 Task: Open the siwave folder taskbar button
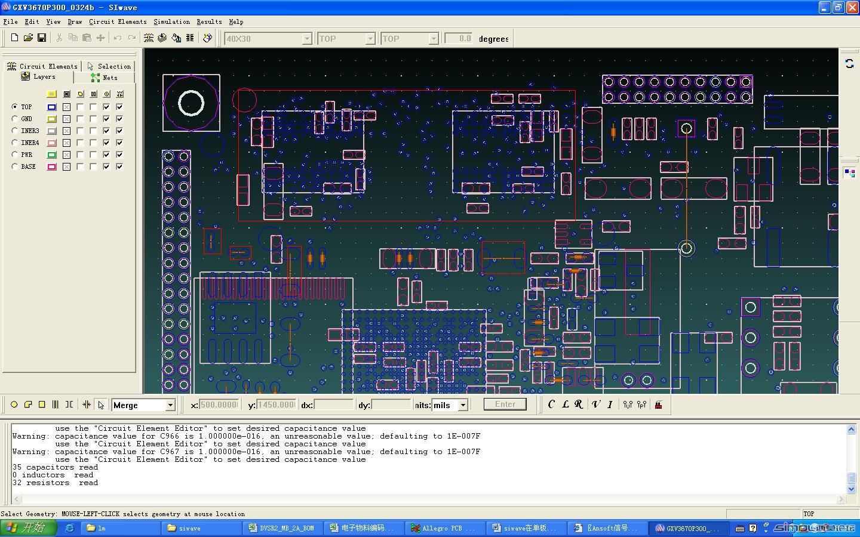point(201,528)
